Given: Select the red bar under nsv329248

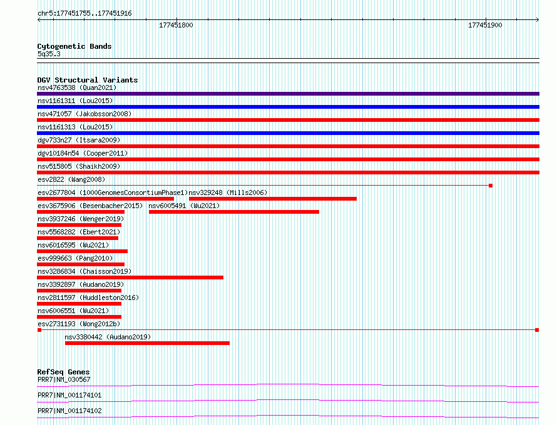Looking at the screenshot, I should (273, 199).
